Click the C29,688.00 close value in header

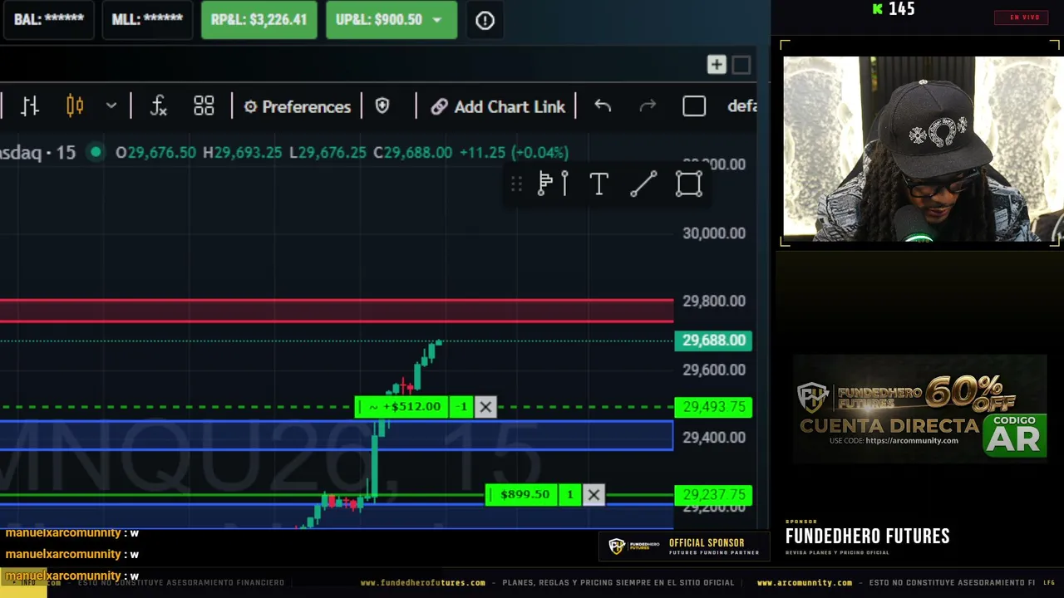coord(412,153)
